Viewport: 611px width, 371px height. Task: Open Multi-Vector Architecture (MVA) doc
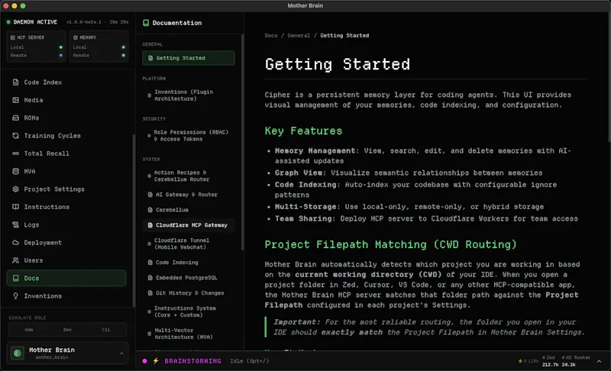tap(189, 334)
